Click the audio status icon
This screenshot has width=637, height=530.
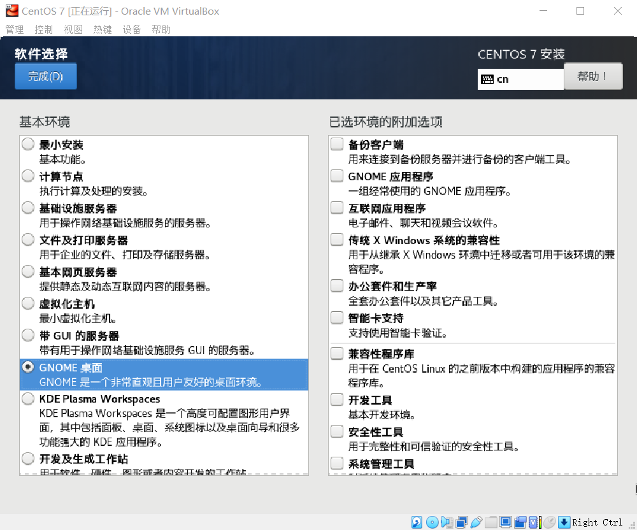447,522
